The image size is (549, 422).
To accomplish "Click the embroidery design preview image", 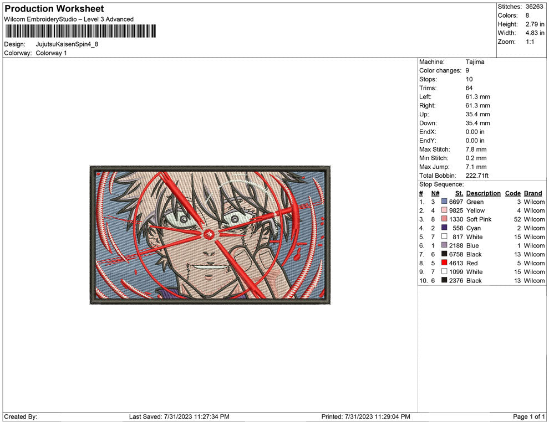I will (x=210, y=235).
